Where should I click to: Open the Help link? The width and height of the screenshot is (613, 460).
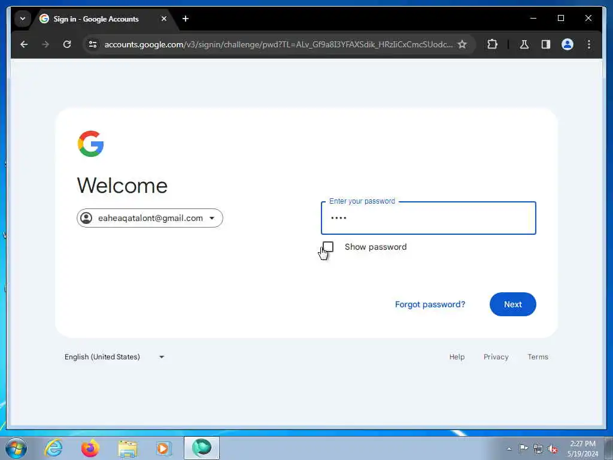[457, 357]
